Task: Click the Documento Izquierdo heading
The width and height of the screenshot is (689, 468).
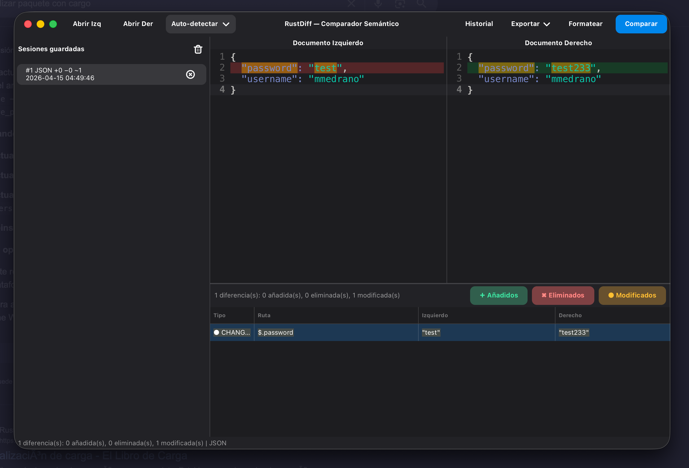Action: 328,43
